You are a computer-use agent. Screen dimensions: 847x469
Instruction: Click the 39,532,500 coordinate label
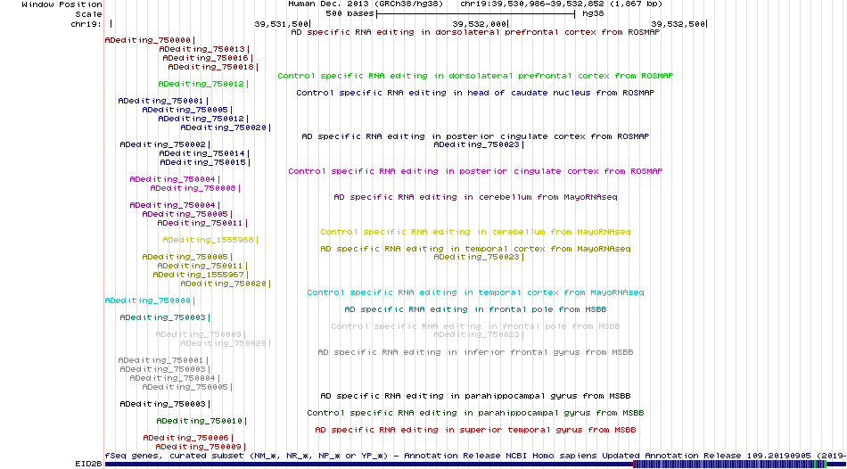pyautogui.click(x=678, y=24)
